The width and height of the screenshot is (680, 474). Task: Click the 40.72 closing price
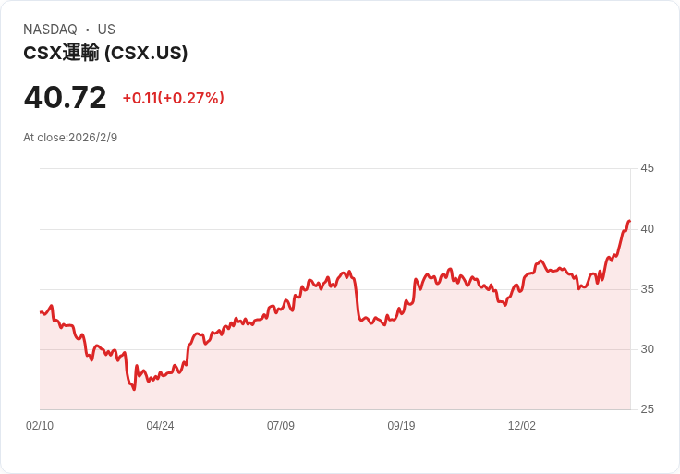65,97
